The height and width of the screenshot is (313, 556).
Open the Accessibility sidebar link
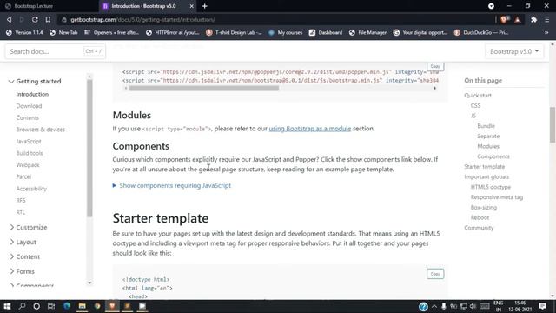tap(31, 189)
